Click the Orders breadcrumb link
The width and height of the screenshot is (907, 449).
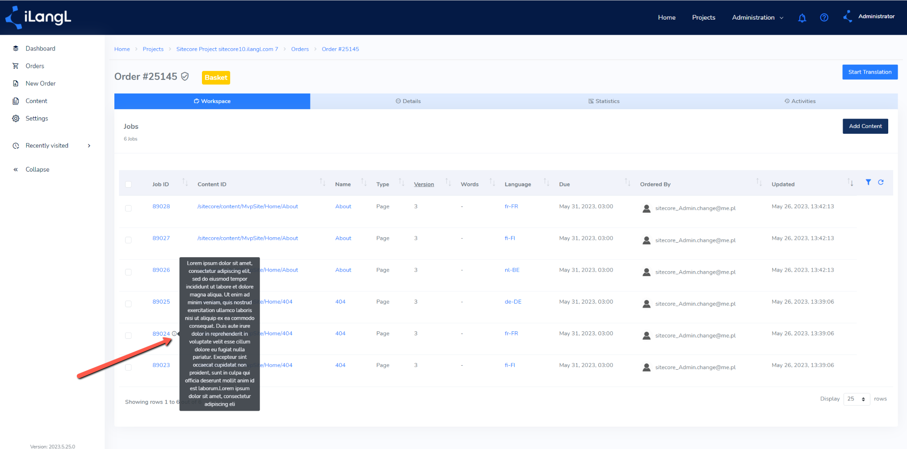coord(300,49)
